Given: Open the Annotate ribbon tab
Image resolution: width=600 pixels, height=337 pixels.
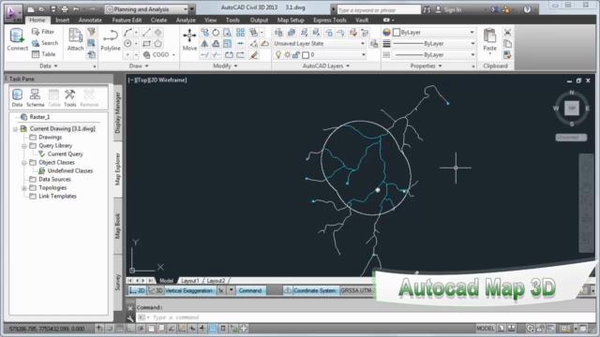Looking at the screenshot, I should tap(90, 20).
